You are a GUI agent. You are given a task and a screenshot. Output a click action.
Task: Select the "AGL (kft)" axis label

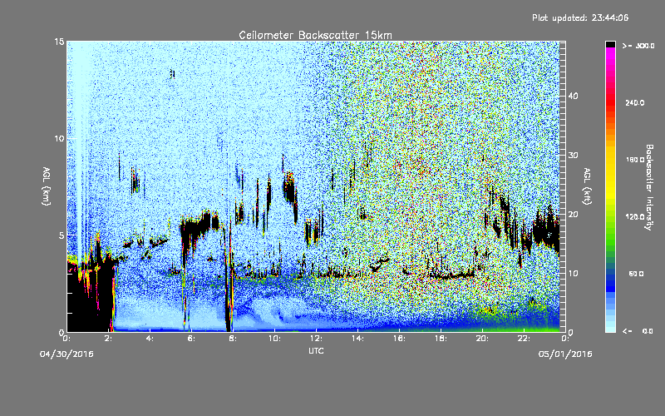(587, 186)
